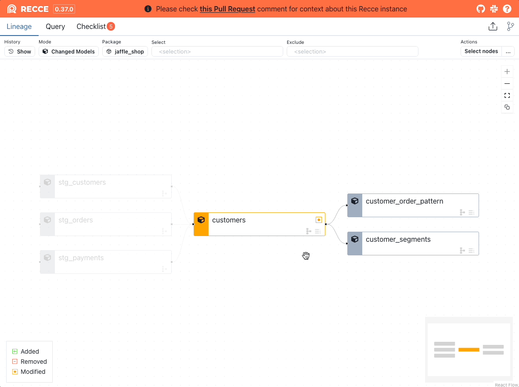This screenshot has height=387, width=519.
Task: Switch to the Checklist tab
Action: 91,27
